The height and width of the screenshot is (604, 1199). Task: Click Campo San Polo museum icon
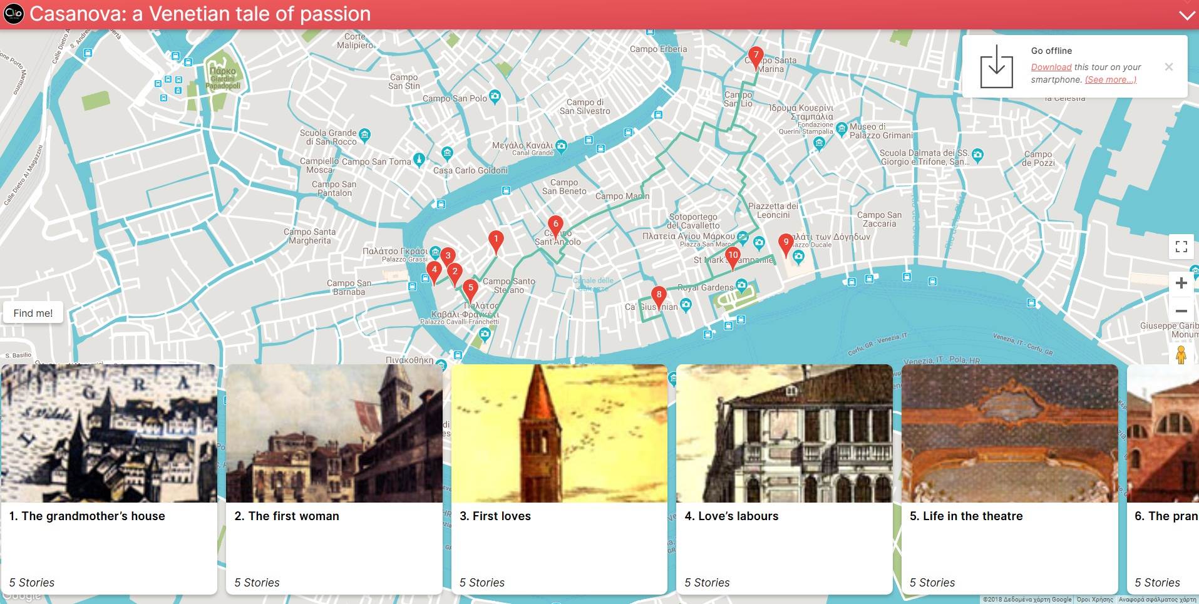click(x=495, y=96)
